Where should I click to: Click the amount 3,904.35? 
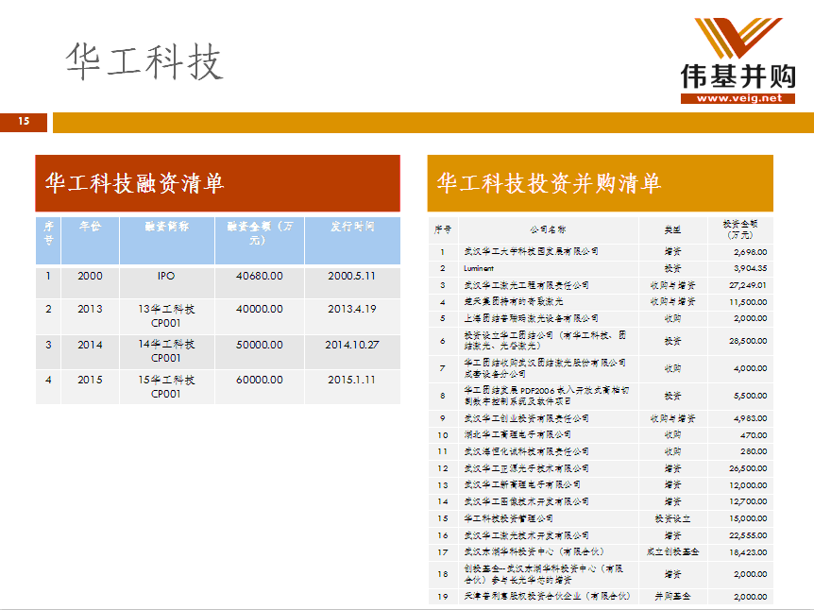coord(750,268)
